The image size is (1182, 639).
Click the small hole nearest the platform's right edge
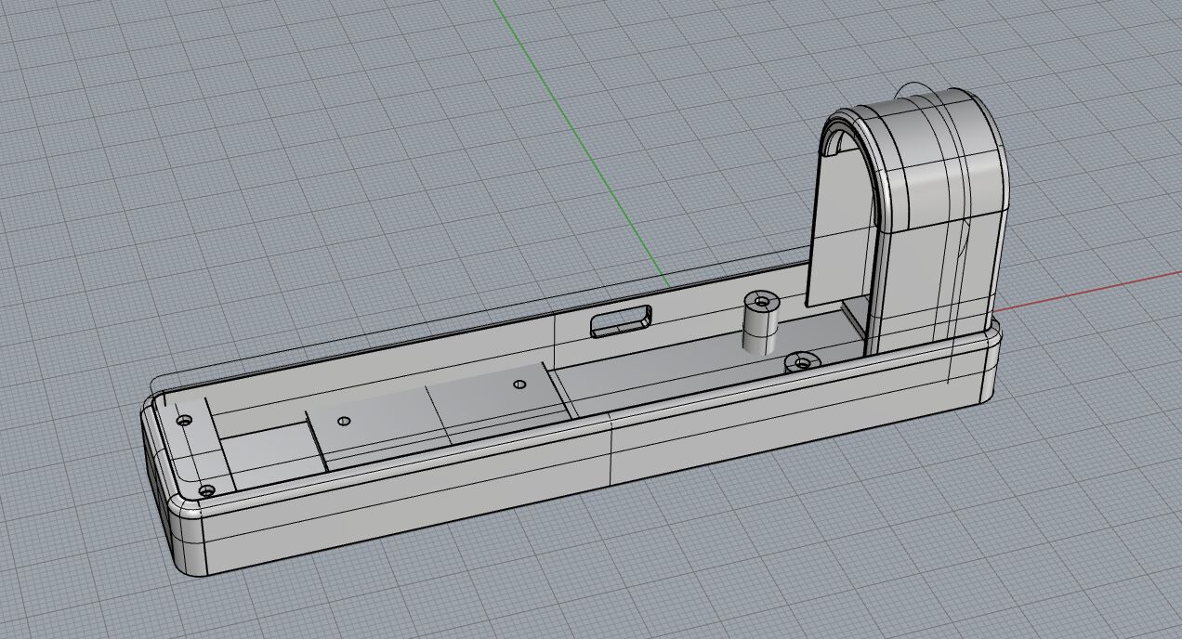click(519, 385)
